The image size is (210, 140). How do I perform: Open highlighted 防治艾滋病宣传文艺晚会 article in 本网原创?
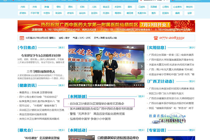(97, 104)
